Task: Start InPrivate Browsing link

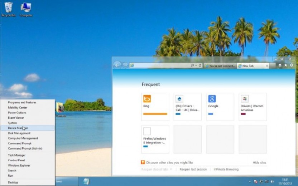Action: click(x=226, y=169)
